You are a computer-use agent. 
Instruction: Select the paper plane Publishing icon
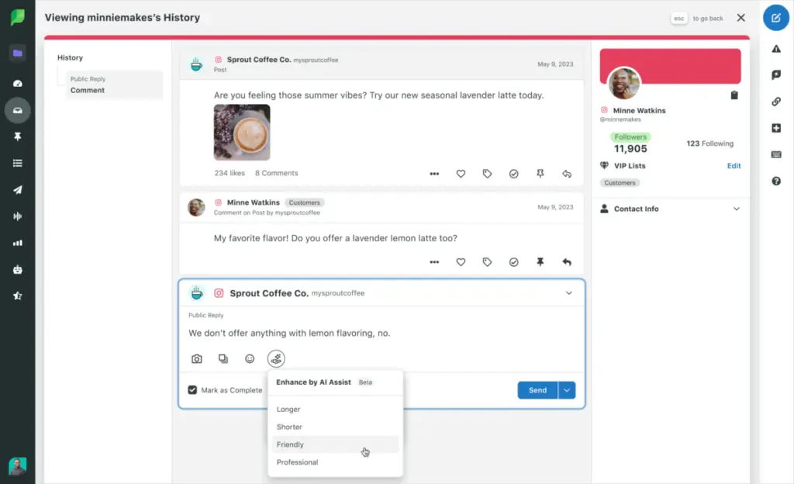[x=17, y=189]
